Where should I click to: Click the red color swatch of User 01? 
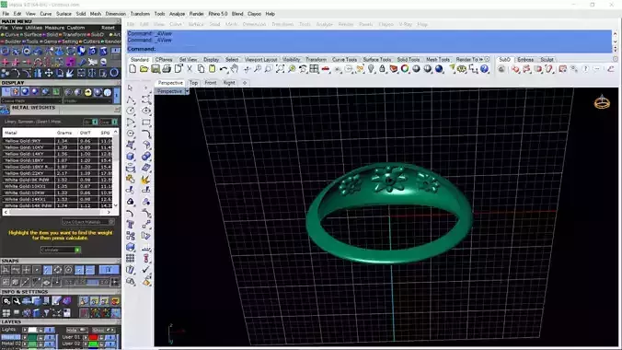coord(93,337)
